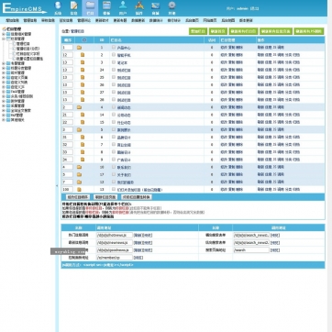Click the file icon in the ID 13 row

79,189
